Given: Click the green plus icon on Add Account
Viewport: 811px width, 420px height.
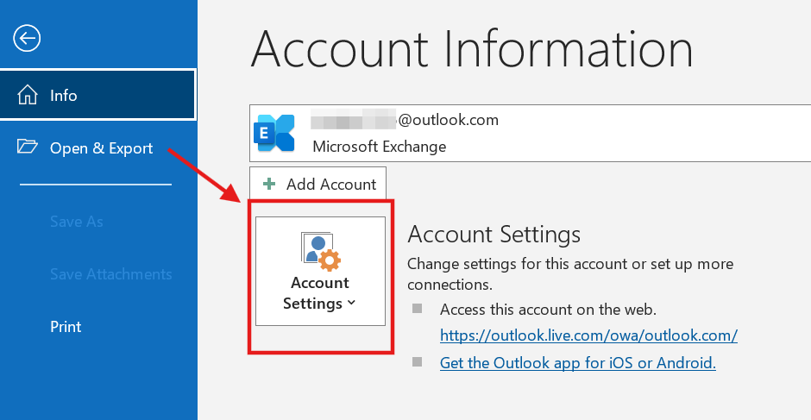Looking at the screenshot, I should point(269,184).
